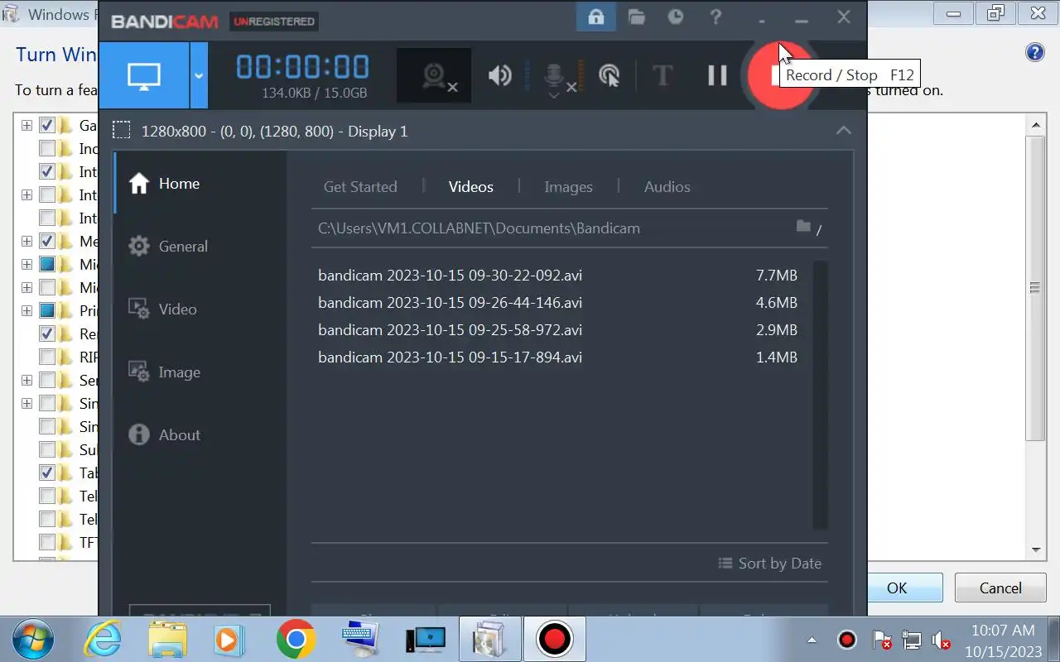This screenshot has width=1060, height=662.
Task: Pause recording with the pause button
Action: point(717,76)
